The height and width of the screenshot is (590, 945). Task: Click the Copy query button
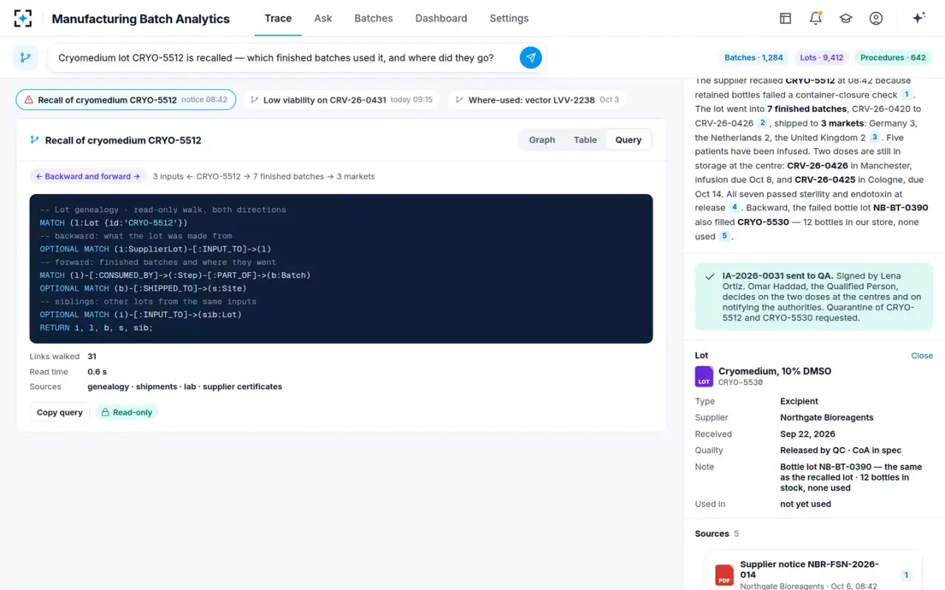(x=60, y=412)
